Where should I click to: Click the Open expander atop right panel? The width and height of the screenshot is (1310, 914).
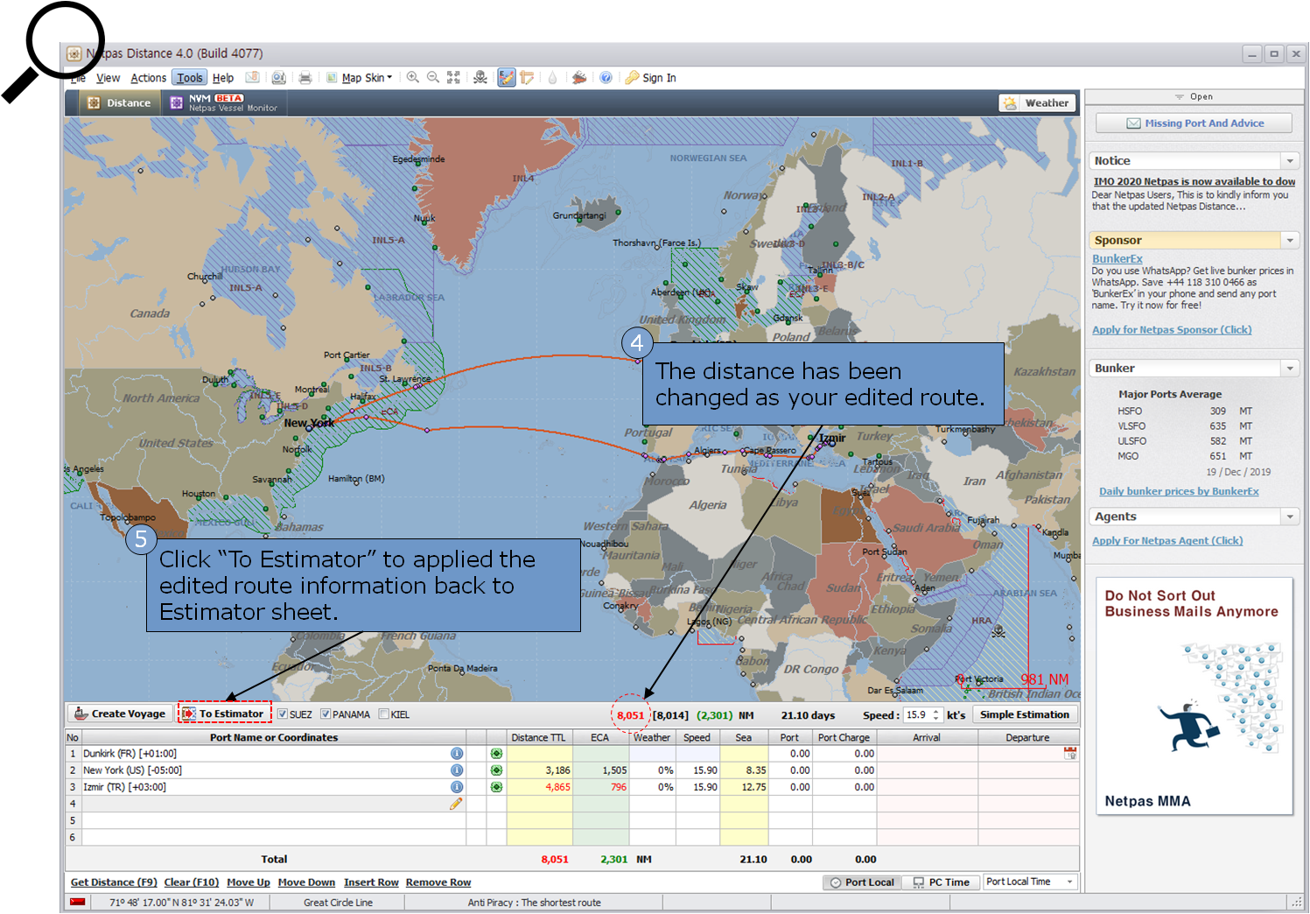1194,97
